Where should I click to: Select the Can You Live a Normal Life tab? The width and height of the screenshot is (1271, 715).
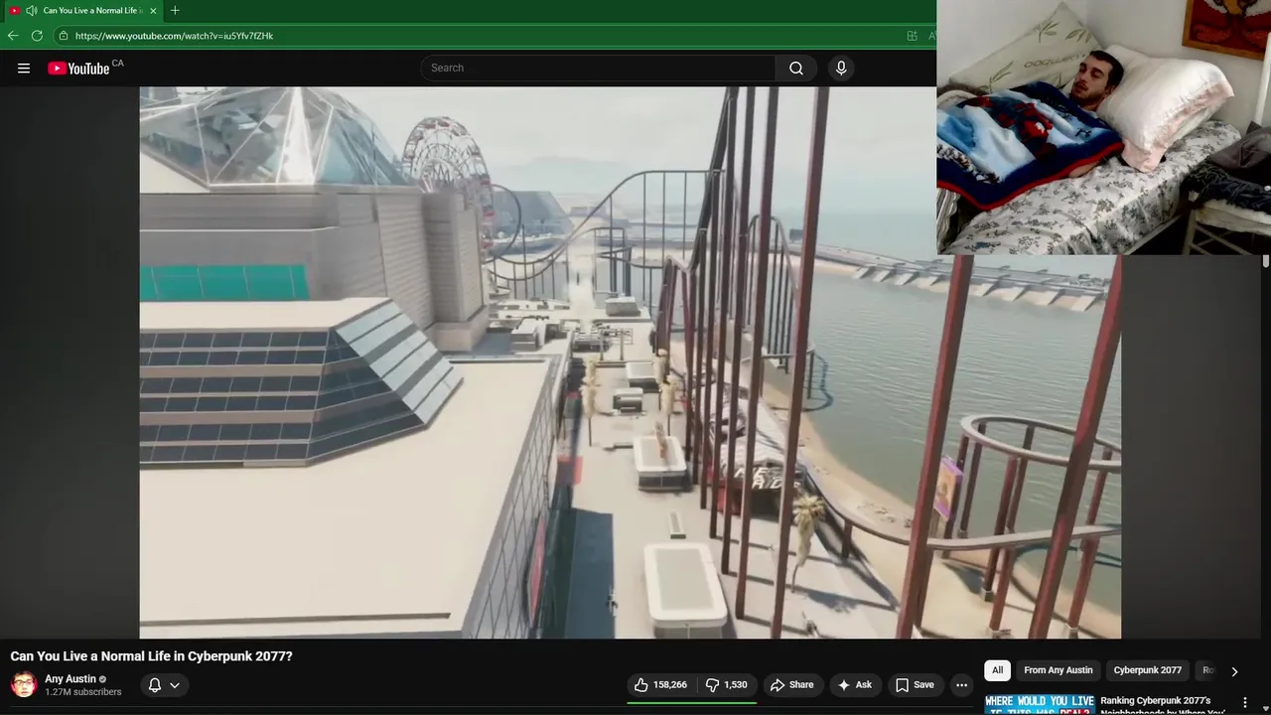pos(82,10)
